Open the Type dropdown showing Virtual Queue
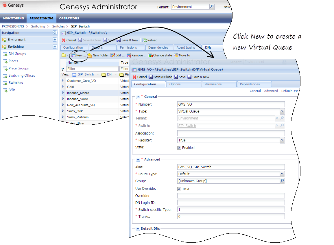 [282, 111]
